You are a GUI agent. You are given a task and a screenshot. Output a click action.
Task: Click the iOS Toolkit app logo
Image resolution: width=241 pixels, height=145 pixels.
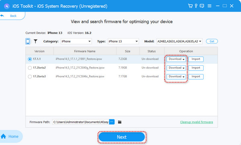point(7,6)
